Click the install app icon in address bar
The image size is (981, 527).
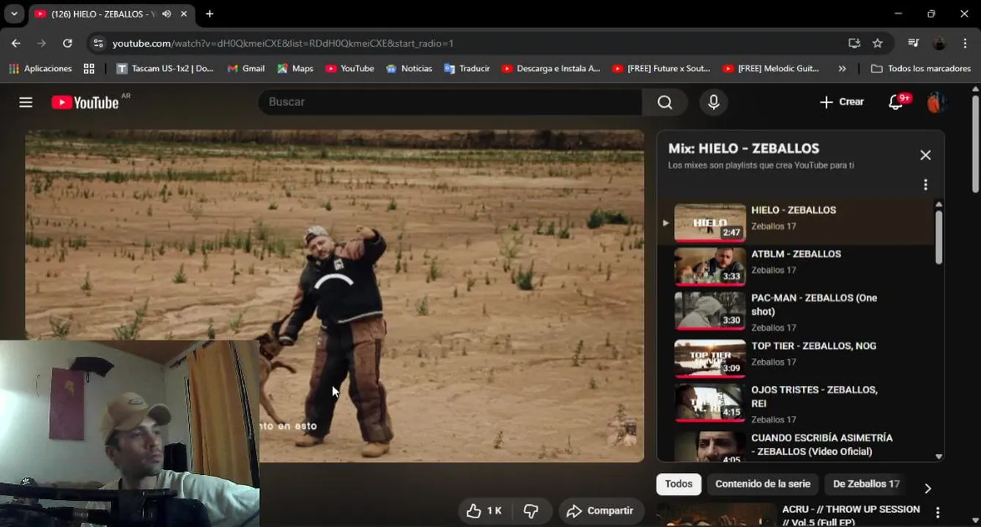(x=854, y=43)
